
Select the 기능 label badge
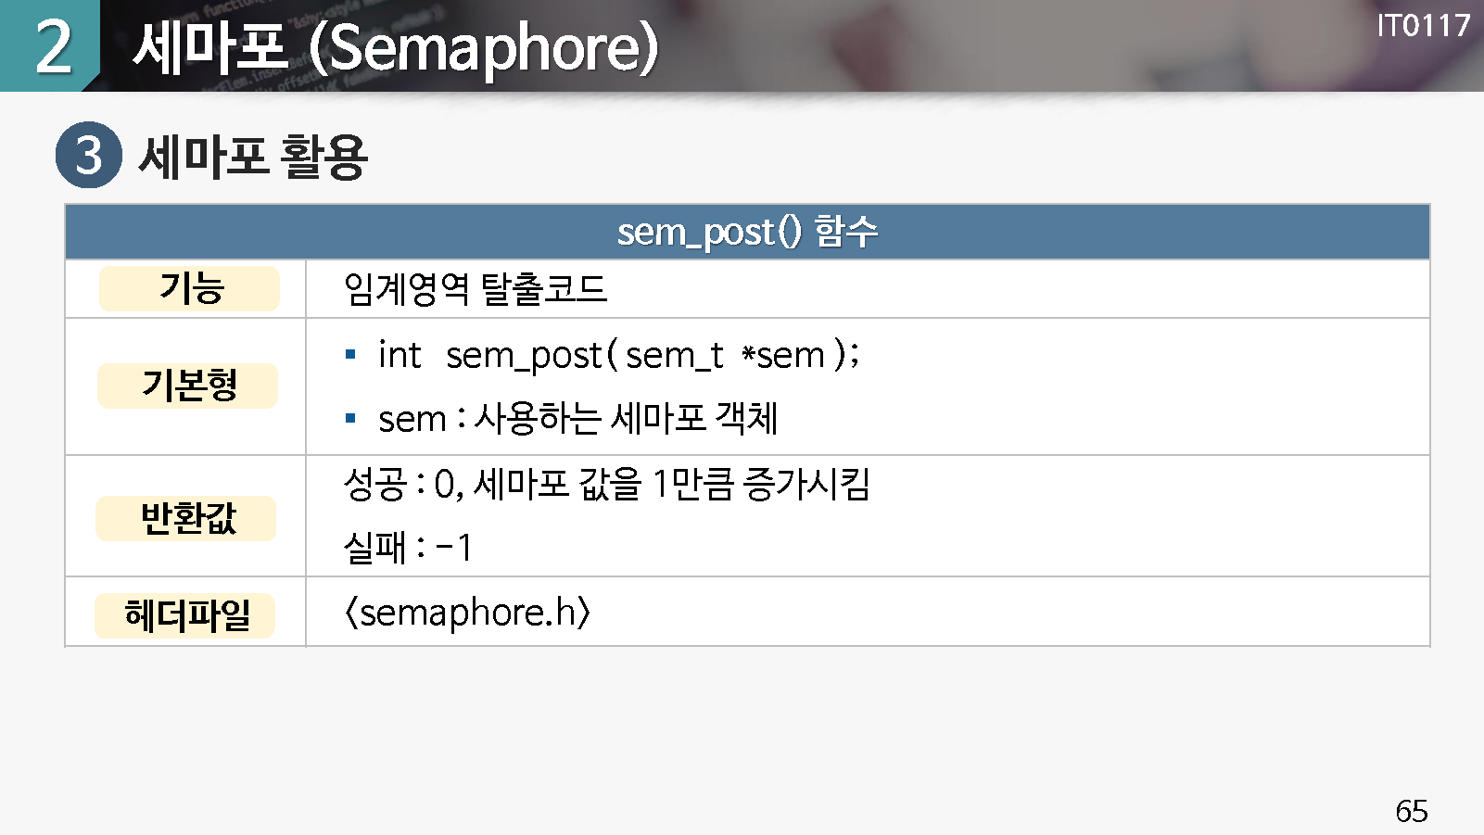coord(190,288)
